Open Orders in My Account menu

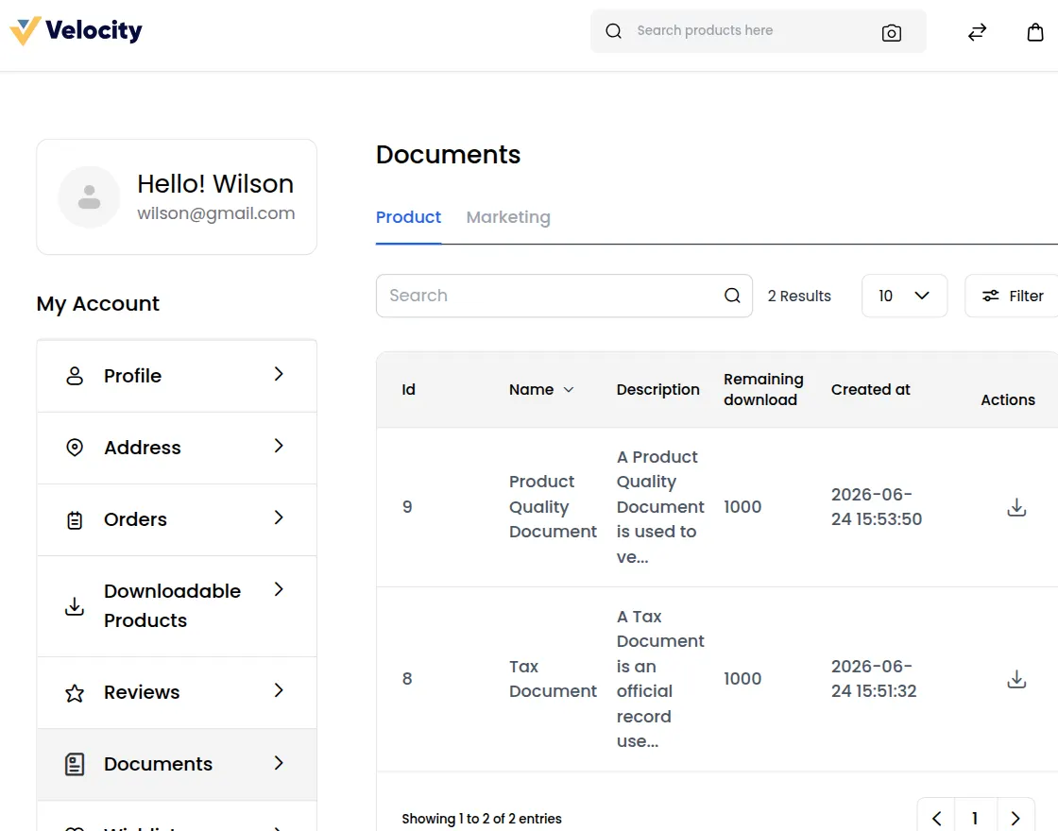click(177, 520)
